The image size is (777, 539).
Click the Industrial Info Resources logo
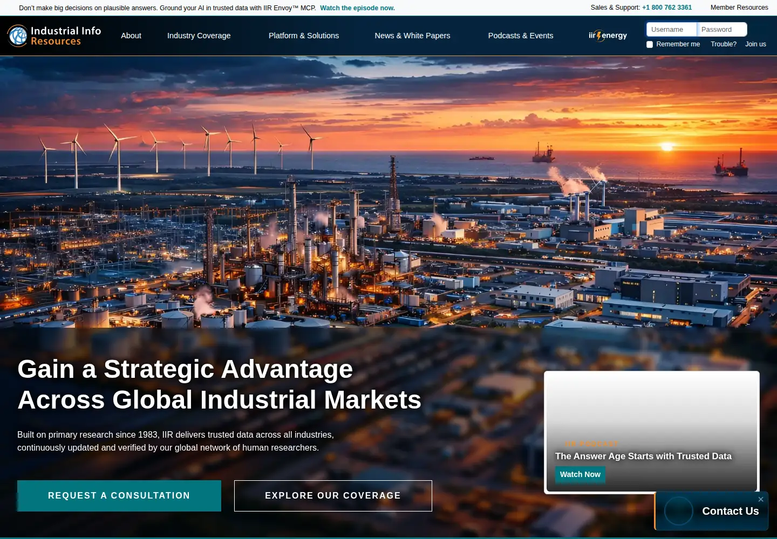click(54, 36)
